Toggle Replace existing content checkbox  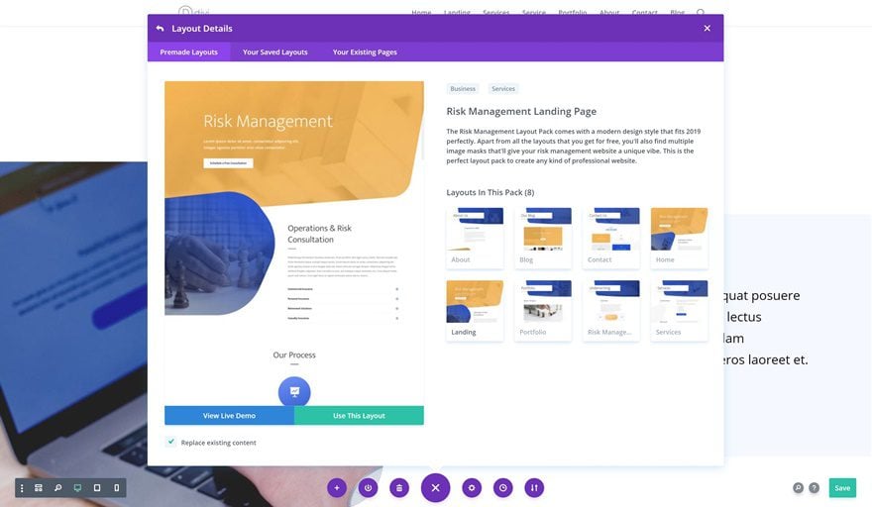pos(170,442)
